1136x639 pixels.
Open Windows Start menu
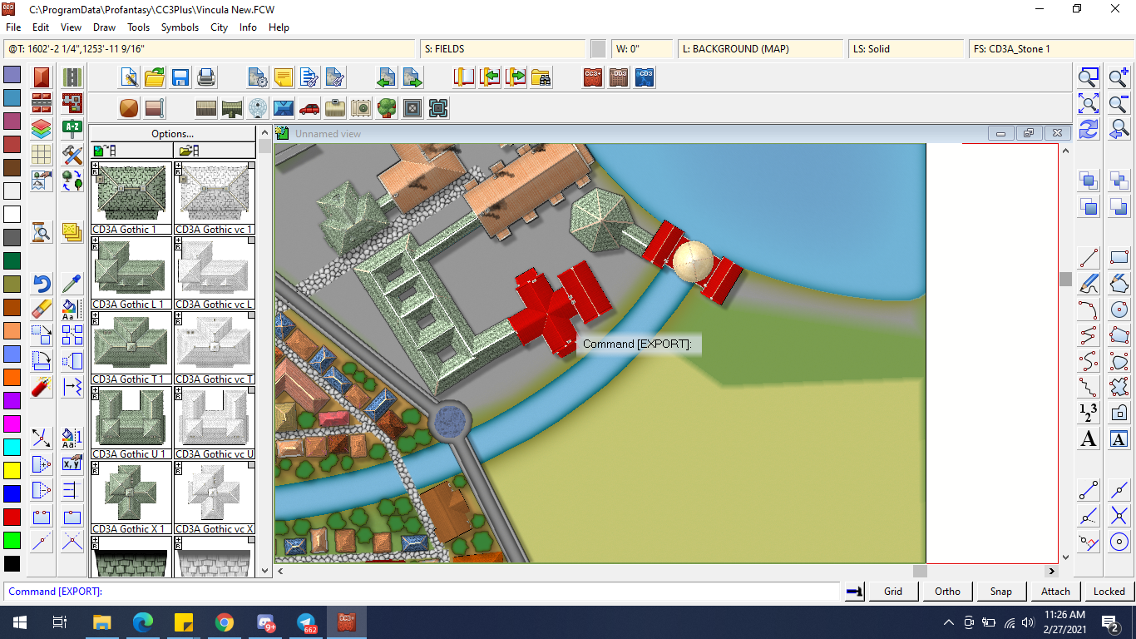click(x=19, y=622)
